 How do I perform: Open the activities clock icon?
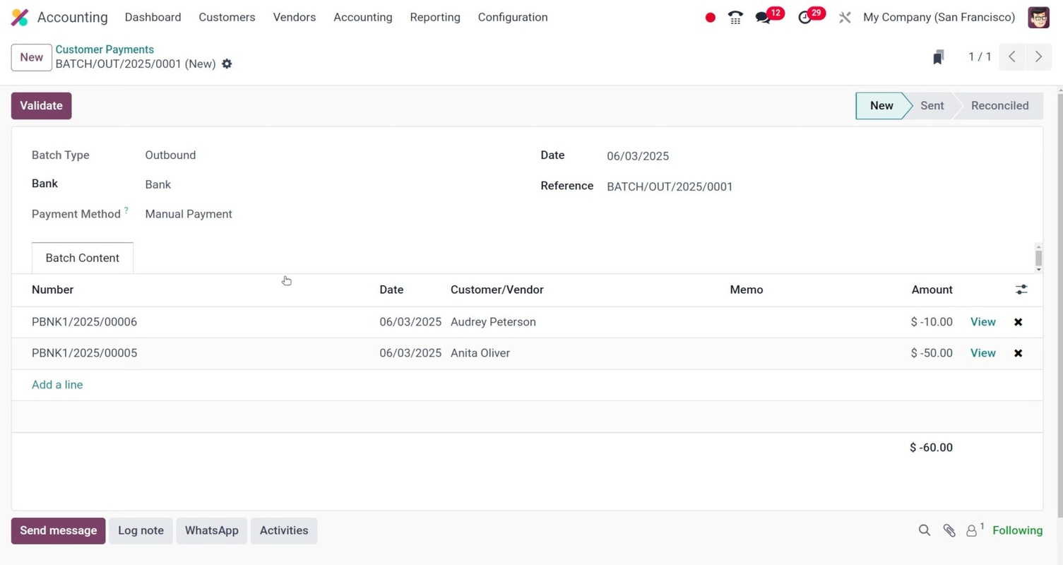[805, 18]
